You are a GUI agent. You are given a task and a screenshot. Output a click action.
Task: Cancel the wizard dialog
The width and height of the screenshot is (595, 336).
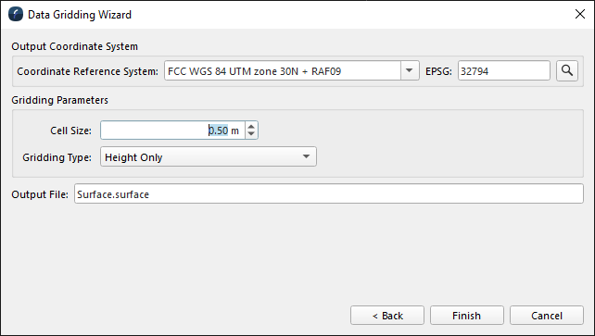547,316
